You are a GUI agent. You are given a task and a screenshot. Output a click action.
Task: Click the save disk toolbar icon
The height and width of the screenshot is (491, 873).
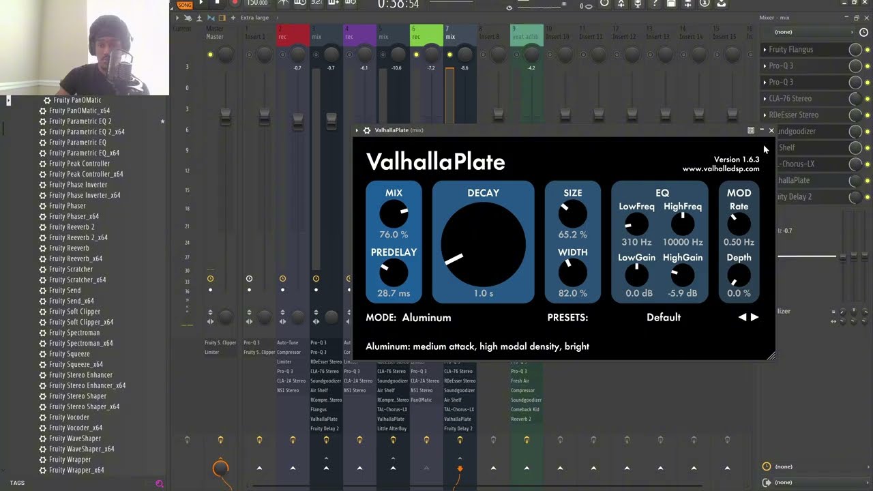click(x=671, y=3)
